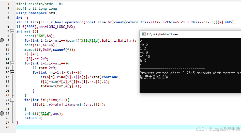Click the 'struct line' definition line
241x133 pixels.
click(126, 22)
